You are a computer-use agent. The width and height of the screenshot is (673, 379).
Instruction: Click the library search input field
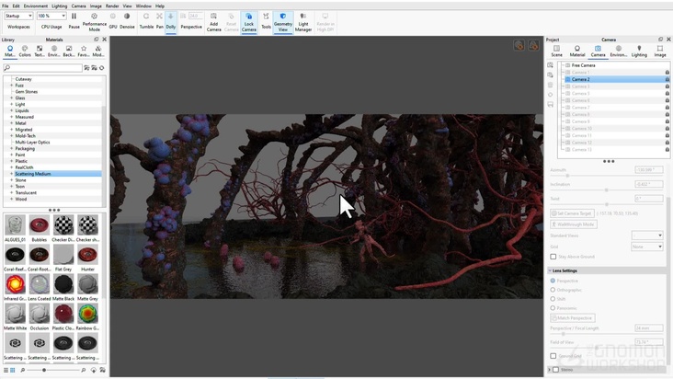pos(42,68)
